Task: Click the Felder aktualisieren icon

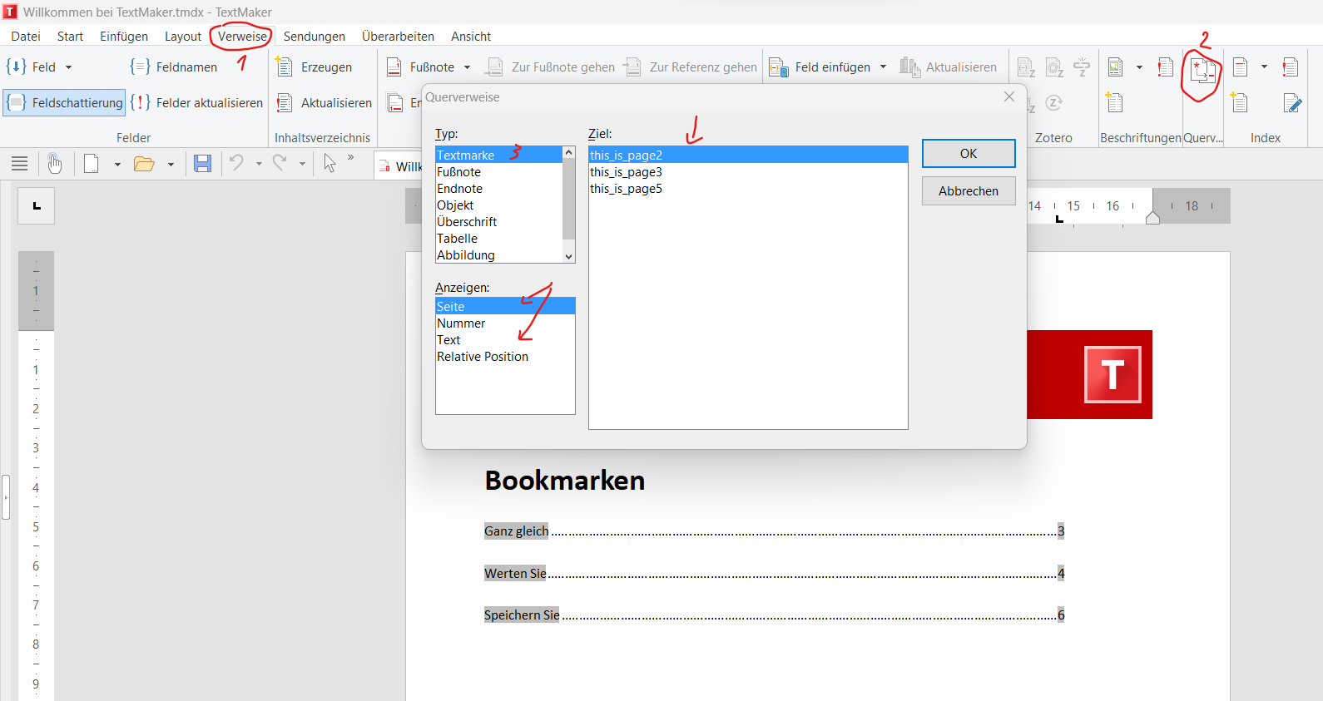Action: pyautogui.click(x=141, y=103)
